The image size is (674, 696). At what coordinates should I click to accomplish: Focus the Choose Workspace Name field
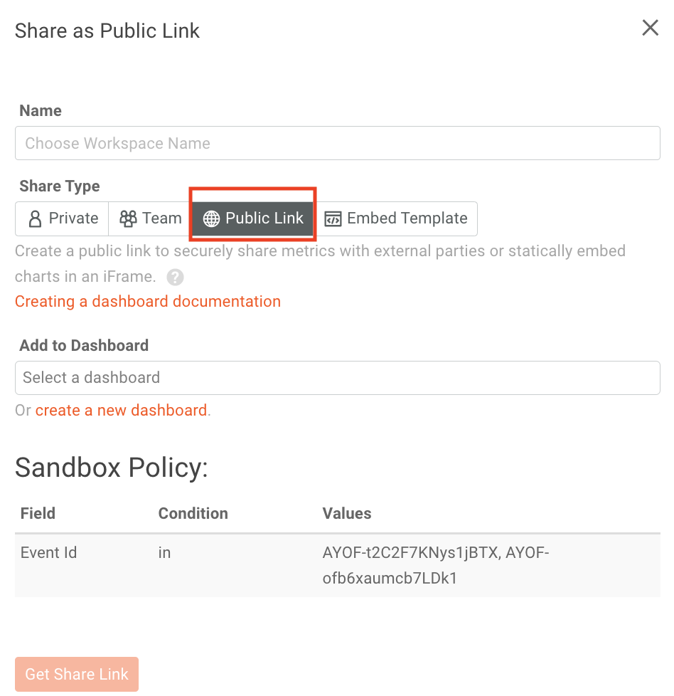(x=337, y=143)
